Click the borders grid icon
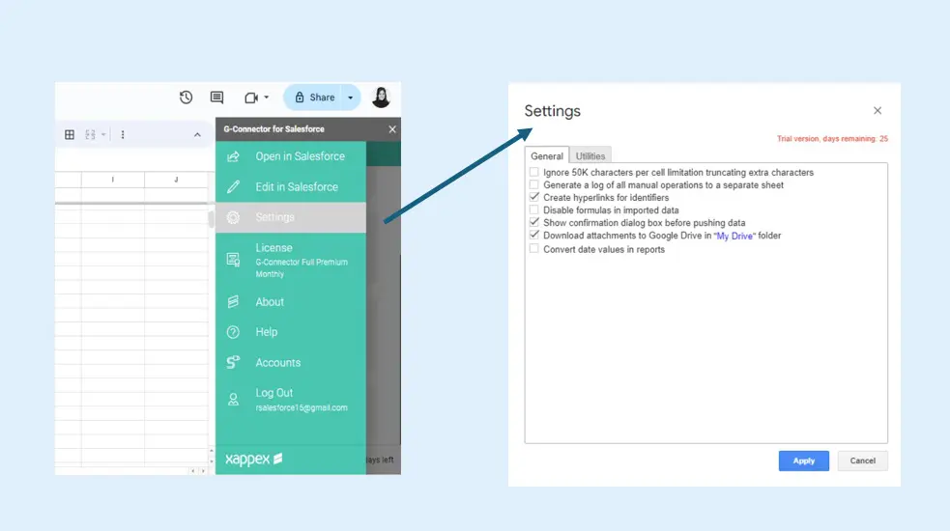This screenshot has height=531, width=950. (70, 134)
